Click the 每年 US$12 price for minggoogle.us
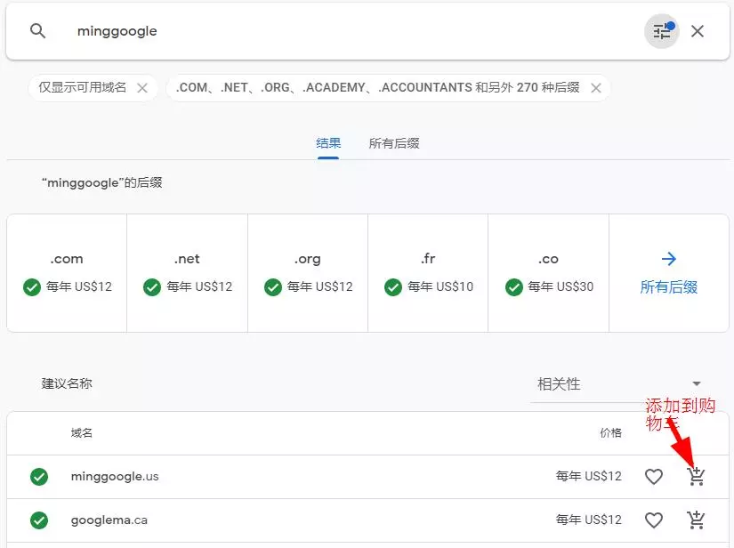 (x=588, y=477)
